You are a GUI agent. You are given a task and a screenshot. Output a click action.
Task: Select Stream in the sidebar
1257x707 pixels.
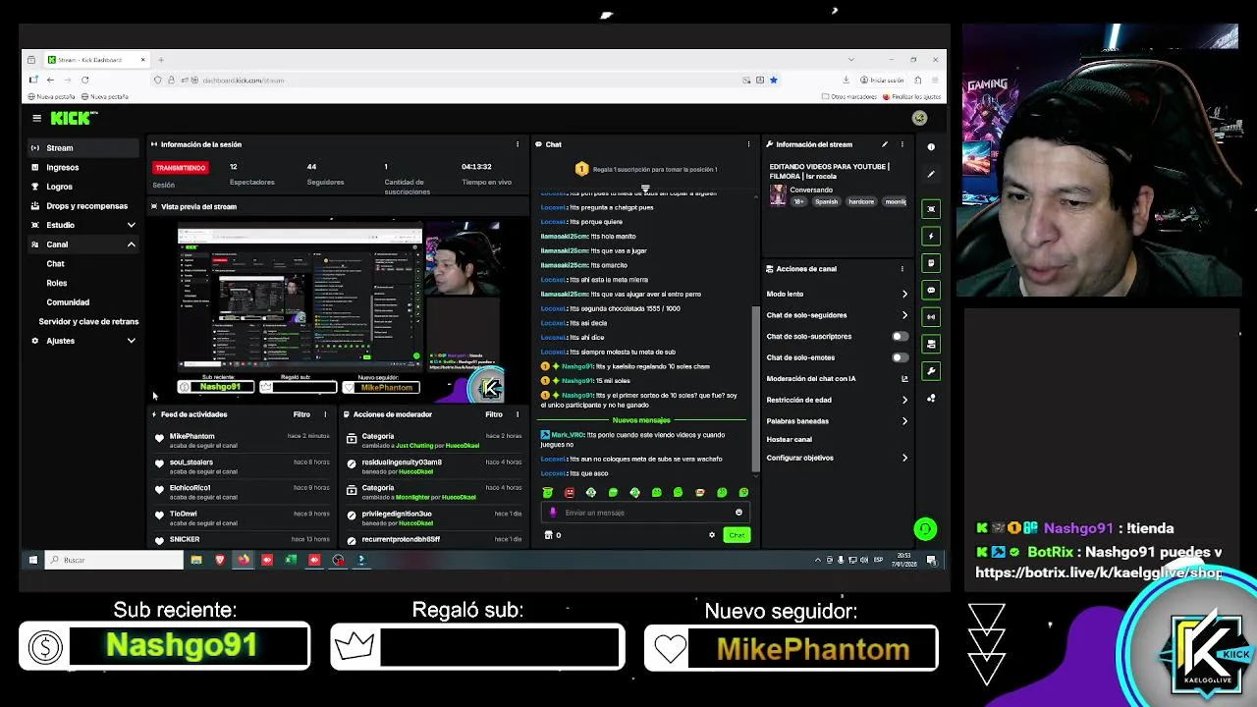point(84,148)
